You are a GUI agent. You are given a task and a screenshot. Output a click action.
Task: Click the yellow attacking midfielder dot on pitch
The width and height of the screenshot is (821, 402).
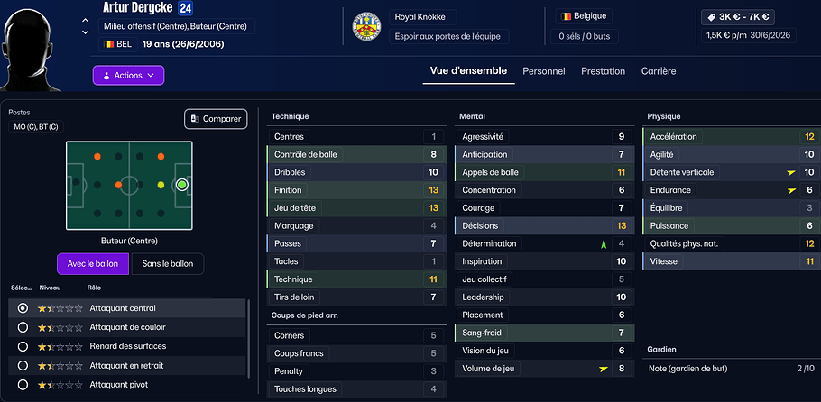tap(161, 185)
